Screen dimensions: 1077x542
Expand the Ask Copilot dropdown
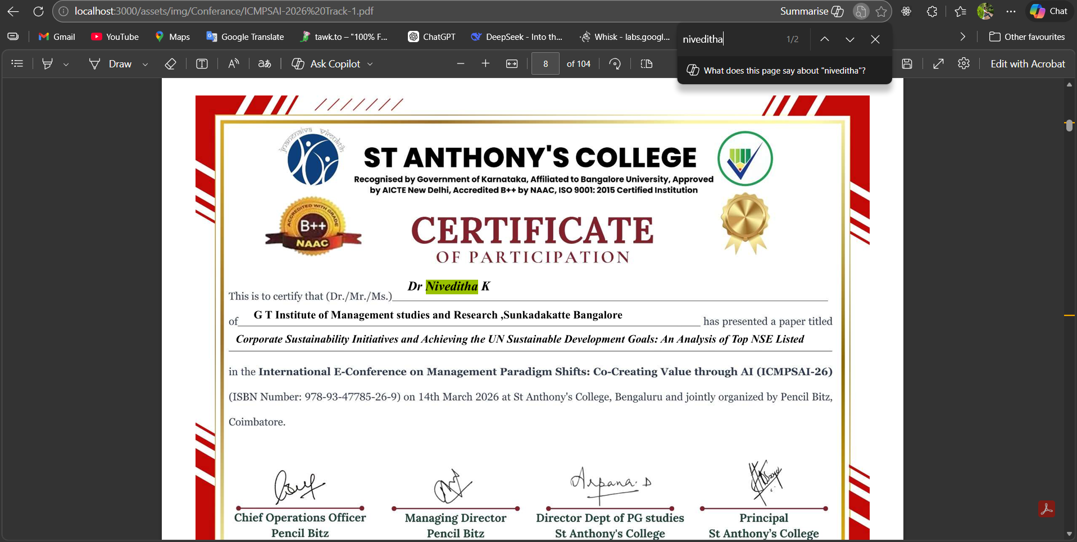[x=370, y=65]
